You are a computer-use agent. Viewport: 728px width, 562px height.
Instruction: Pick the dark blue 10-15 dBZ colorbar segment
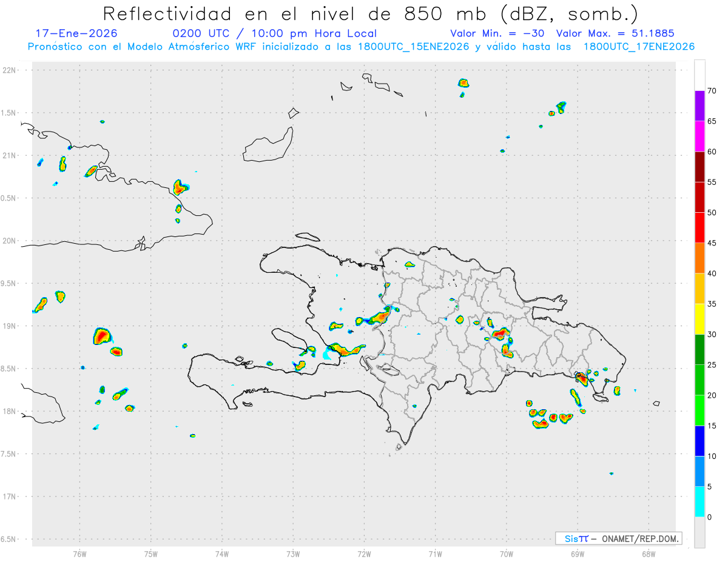click(x=699, y=441)
